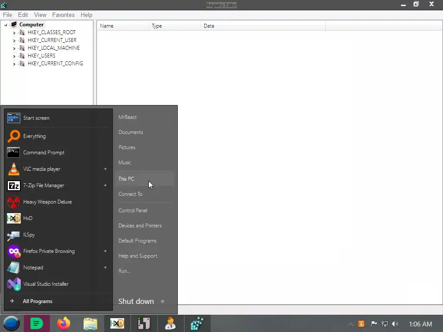Image resolution: width=443 pixels, height=332 pixels.
Task: Click the 1:06 AM taskbar clock
Action: [x=421, y=324]
